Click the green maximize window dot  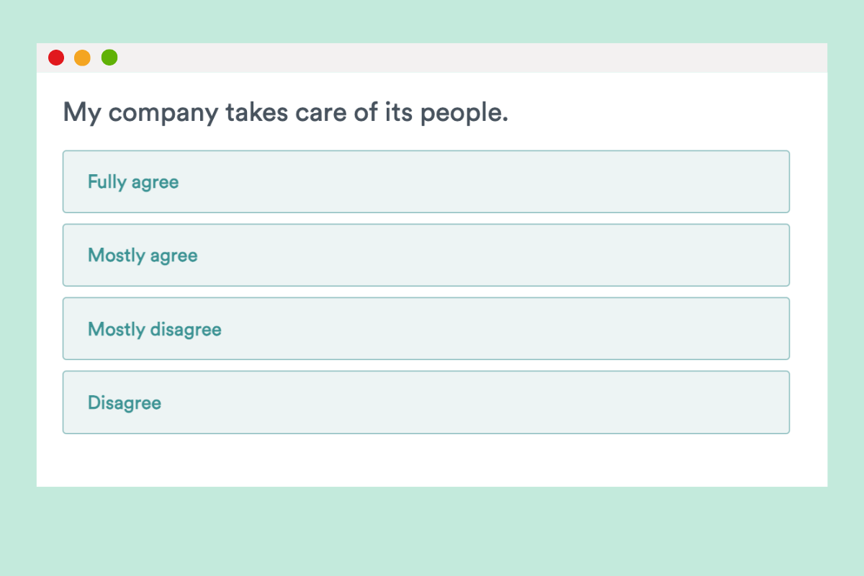(x=109, y=58)
